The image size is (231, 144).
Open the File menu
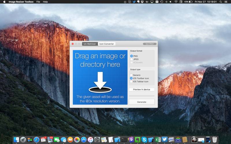point(38,2)
